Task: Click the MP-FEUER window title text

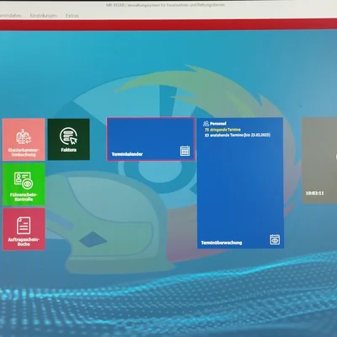Action: (x=165, y=5)
